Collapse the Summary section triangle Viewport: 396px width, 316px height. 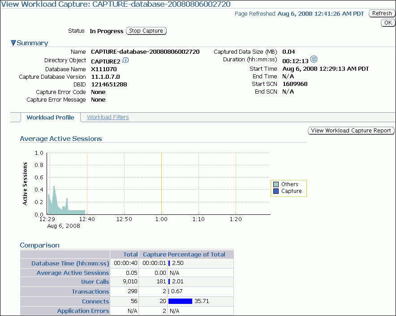pos(13,43)
